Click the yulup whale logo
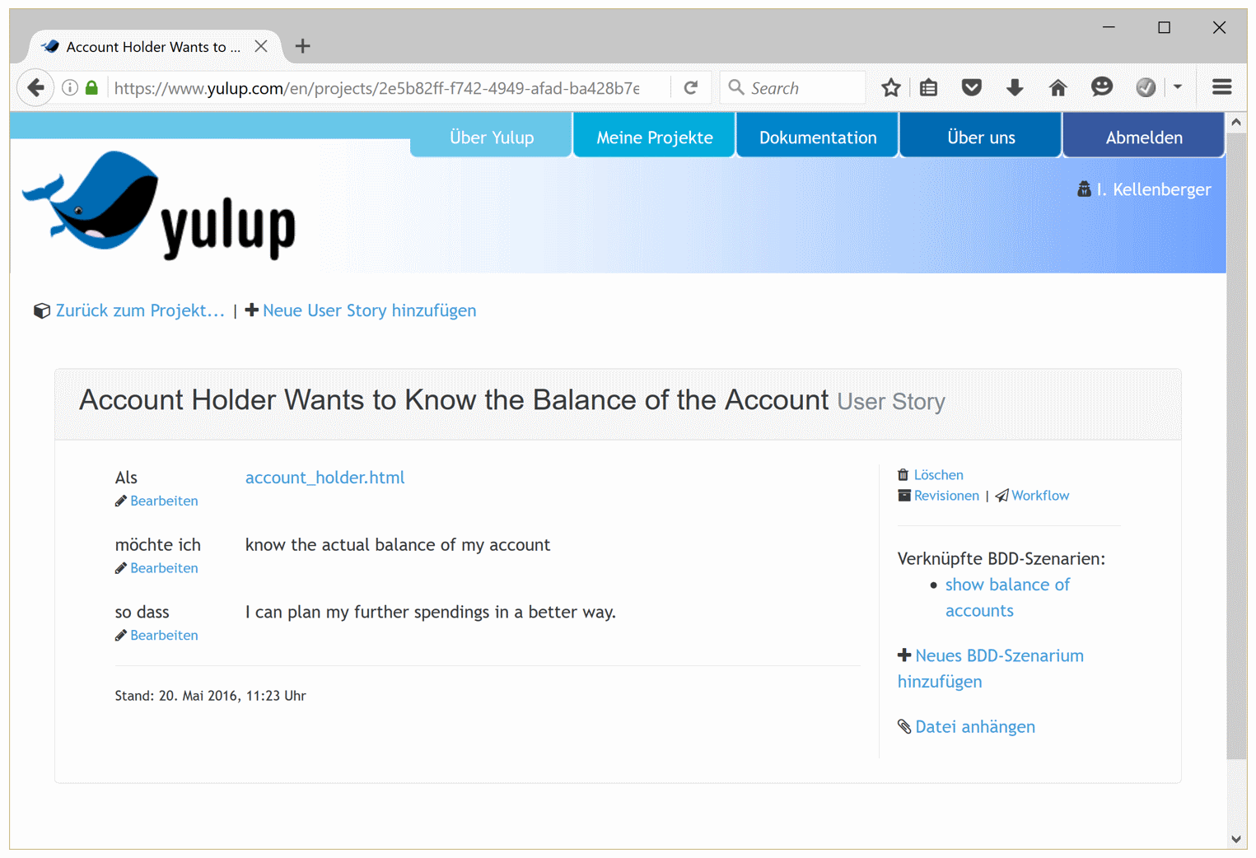1256x858 pixels. pos(159,205)
